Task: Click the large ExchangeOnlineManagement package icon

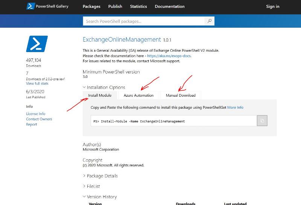Action: 37,44
